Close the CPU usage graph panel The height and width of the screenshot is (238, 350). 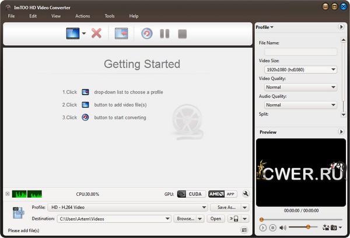click(8, 194)
